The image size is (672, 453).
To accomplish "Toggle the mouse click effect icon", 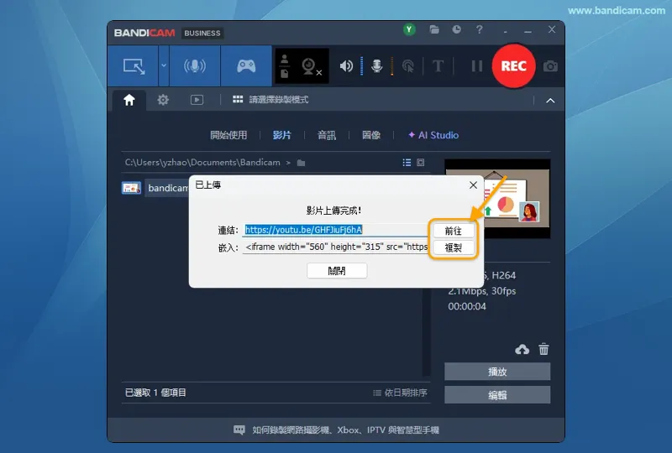I will pyautogui.click(x=407, y=66).
